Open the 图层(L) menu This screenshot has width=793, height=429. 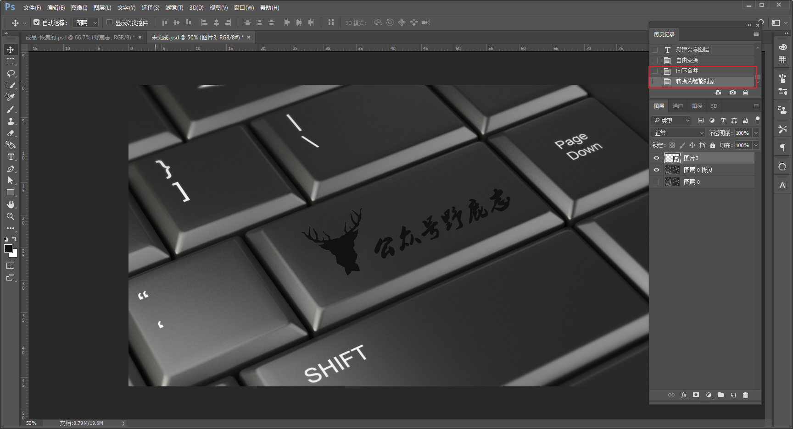click(x=102, y=8)
